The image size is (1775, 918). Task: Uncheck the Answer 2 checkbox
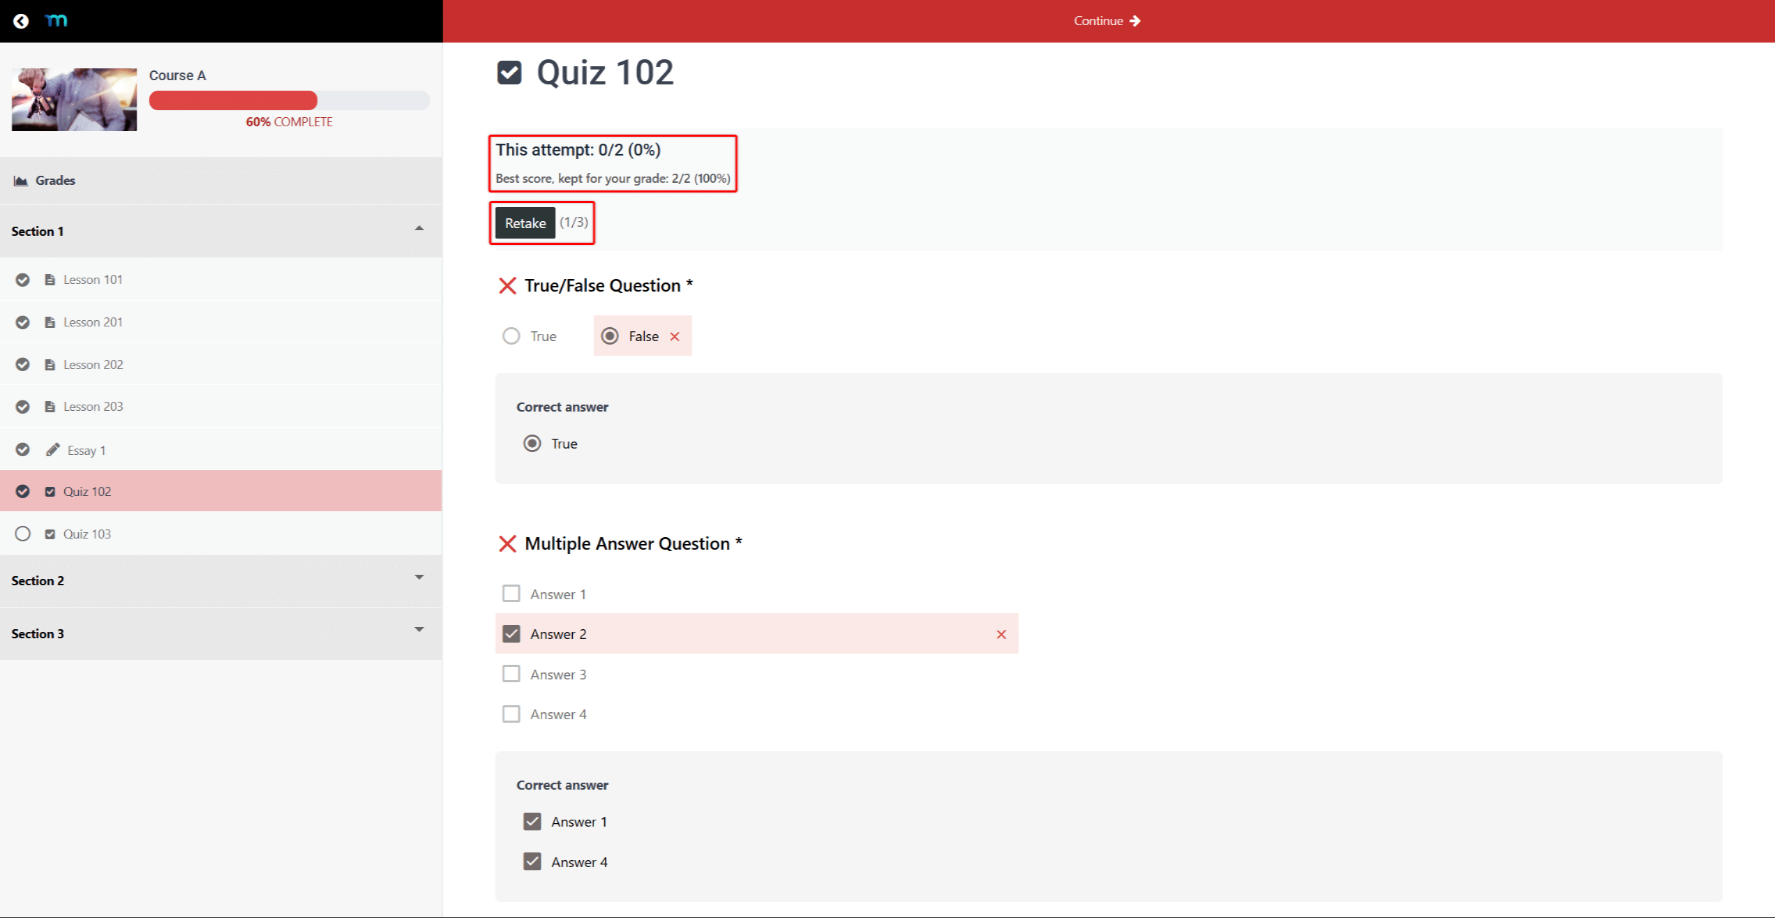(511, 634)
